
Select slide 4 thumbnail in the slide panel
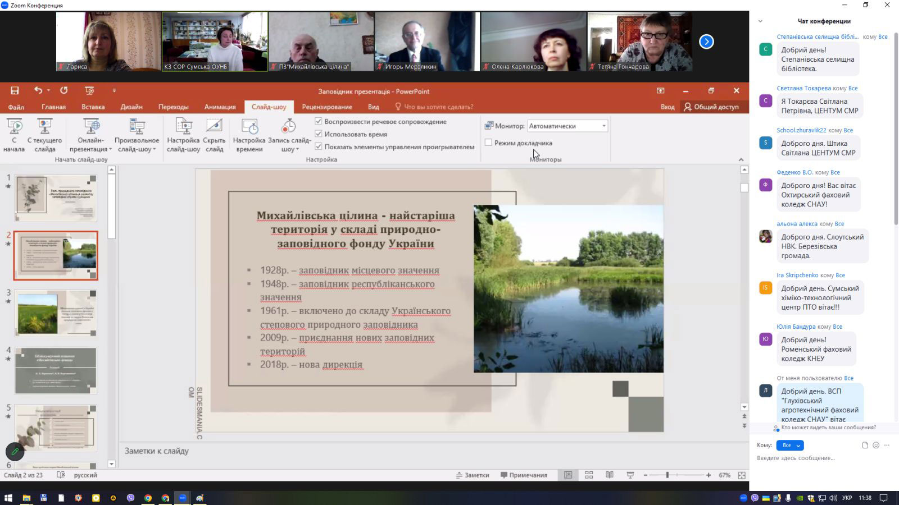coord(56,370)
